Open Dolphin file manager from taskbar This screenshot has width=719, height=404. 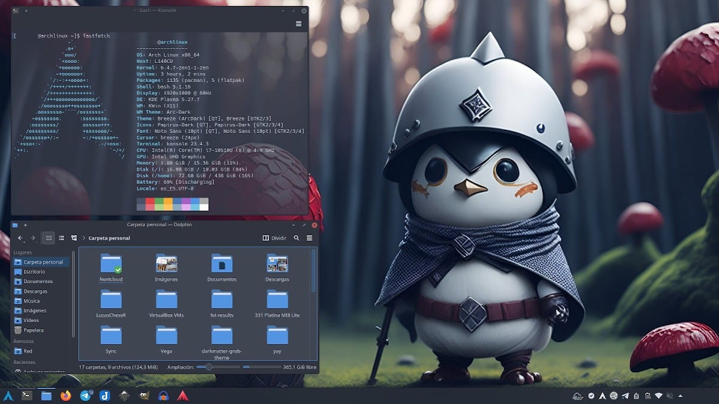pos(46,396)
